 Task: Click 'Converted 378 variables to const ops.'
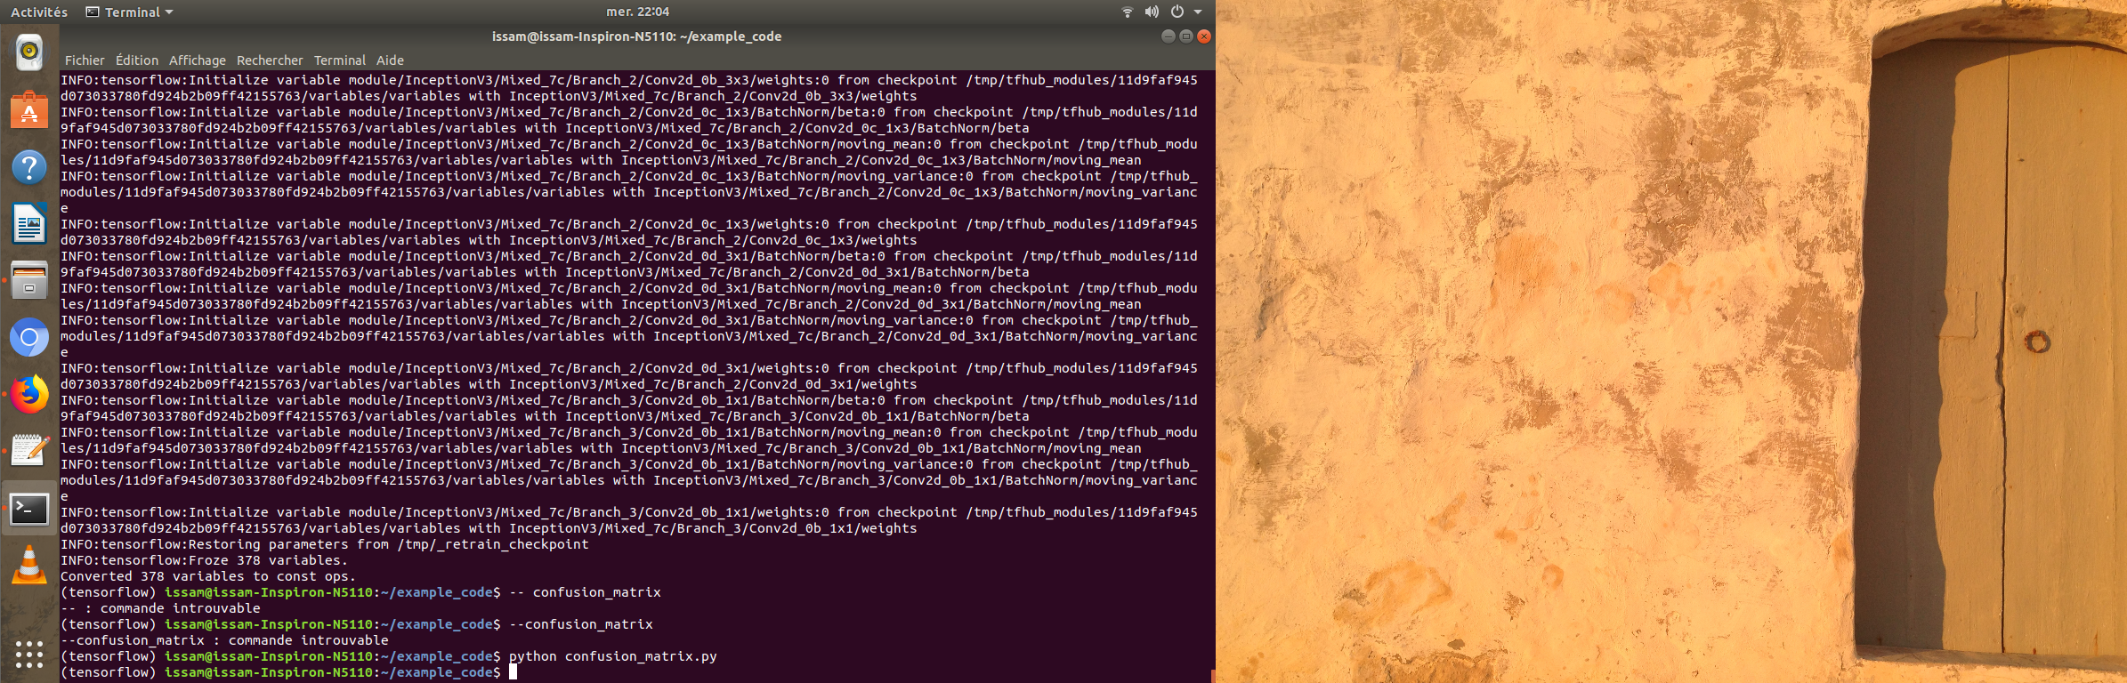tap(208, 576)
